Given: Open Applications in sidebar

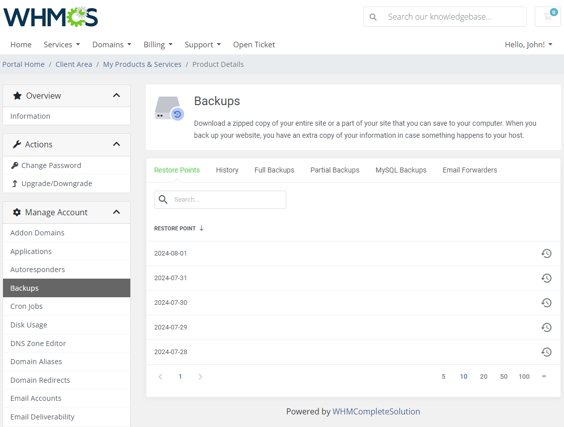Looking at the screenshot, I should [x=66, y=251].
